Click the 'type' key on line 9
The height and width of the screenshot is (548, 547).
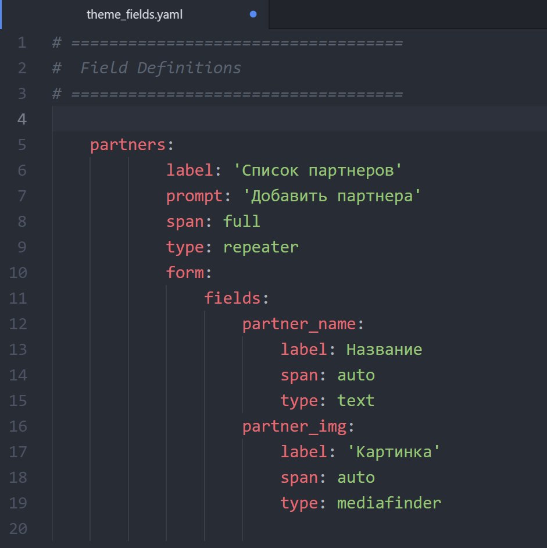185,247
